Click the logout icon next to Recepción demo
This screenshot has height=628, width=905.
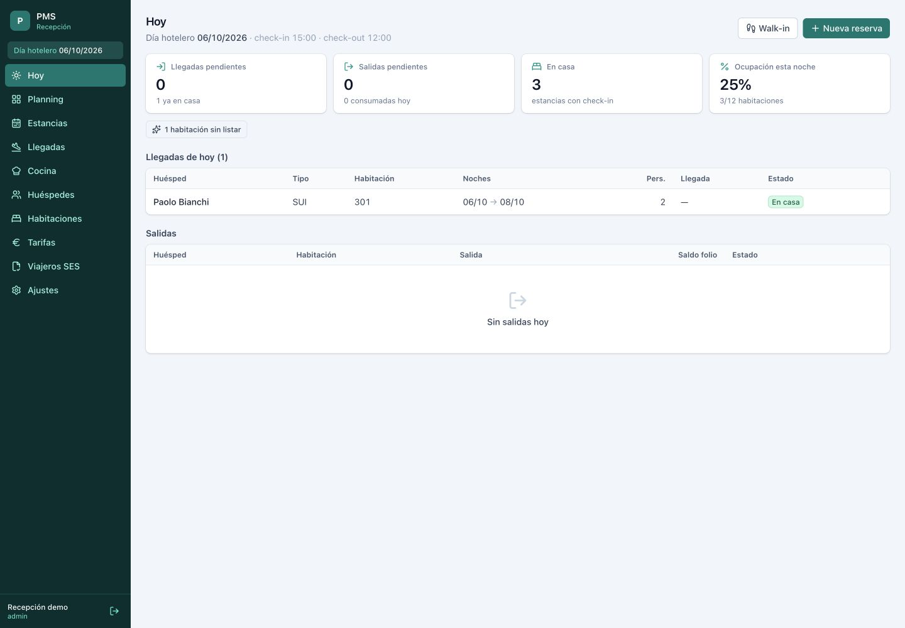(x=114, y=611)
